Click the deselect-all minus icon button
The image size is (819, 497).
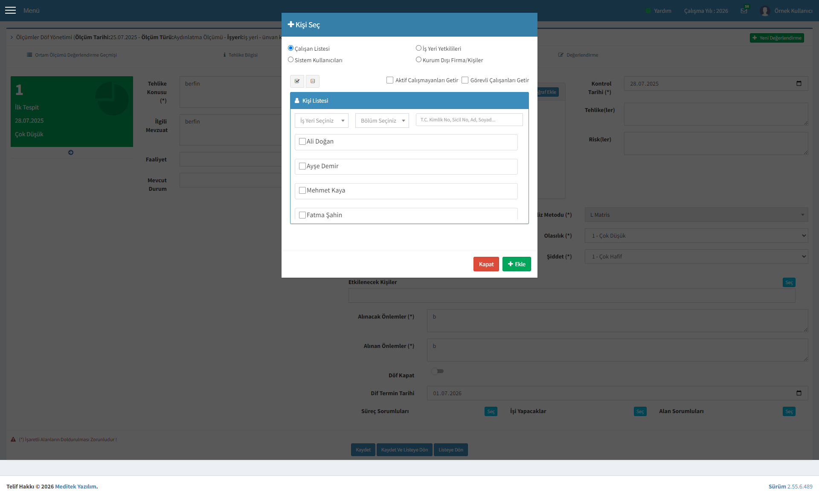click(x=313, y=81)
